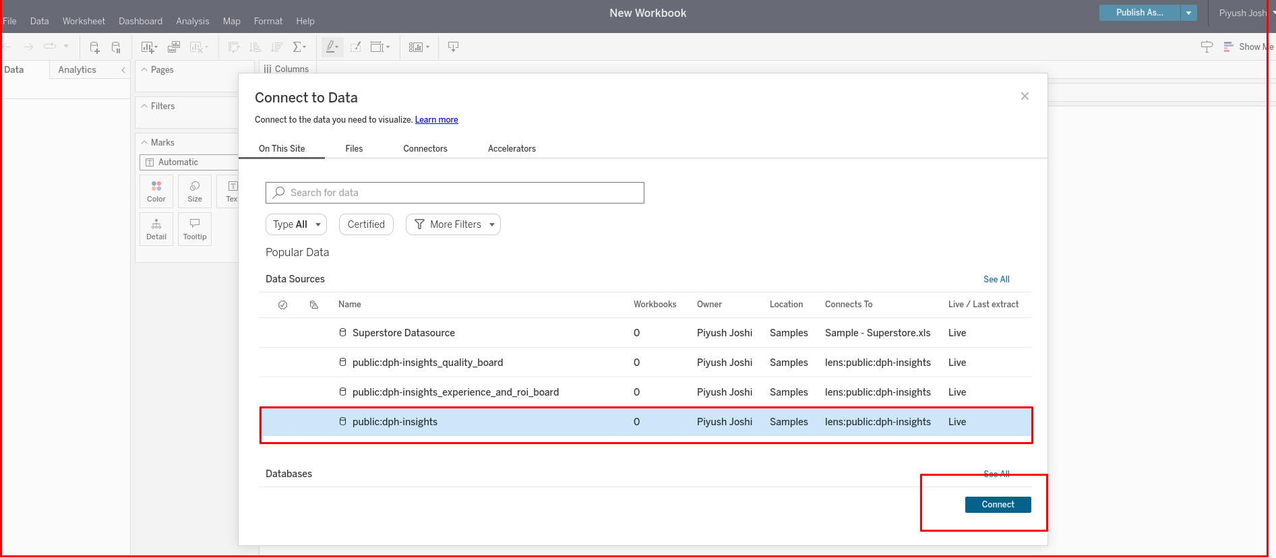Click the Size marks card button

coord(195,191)
